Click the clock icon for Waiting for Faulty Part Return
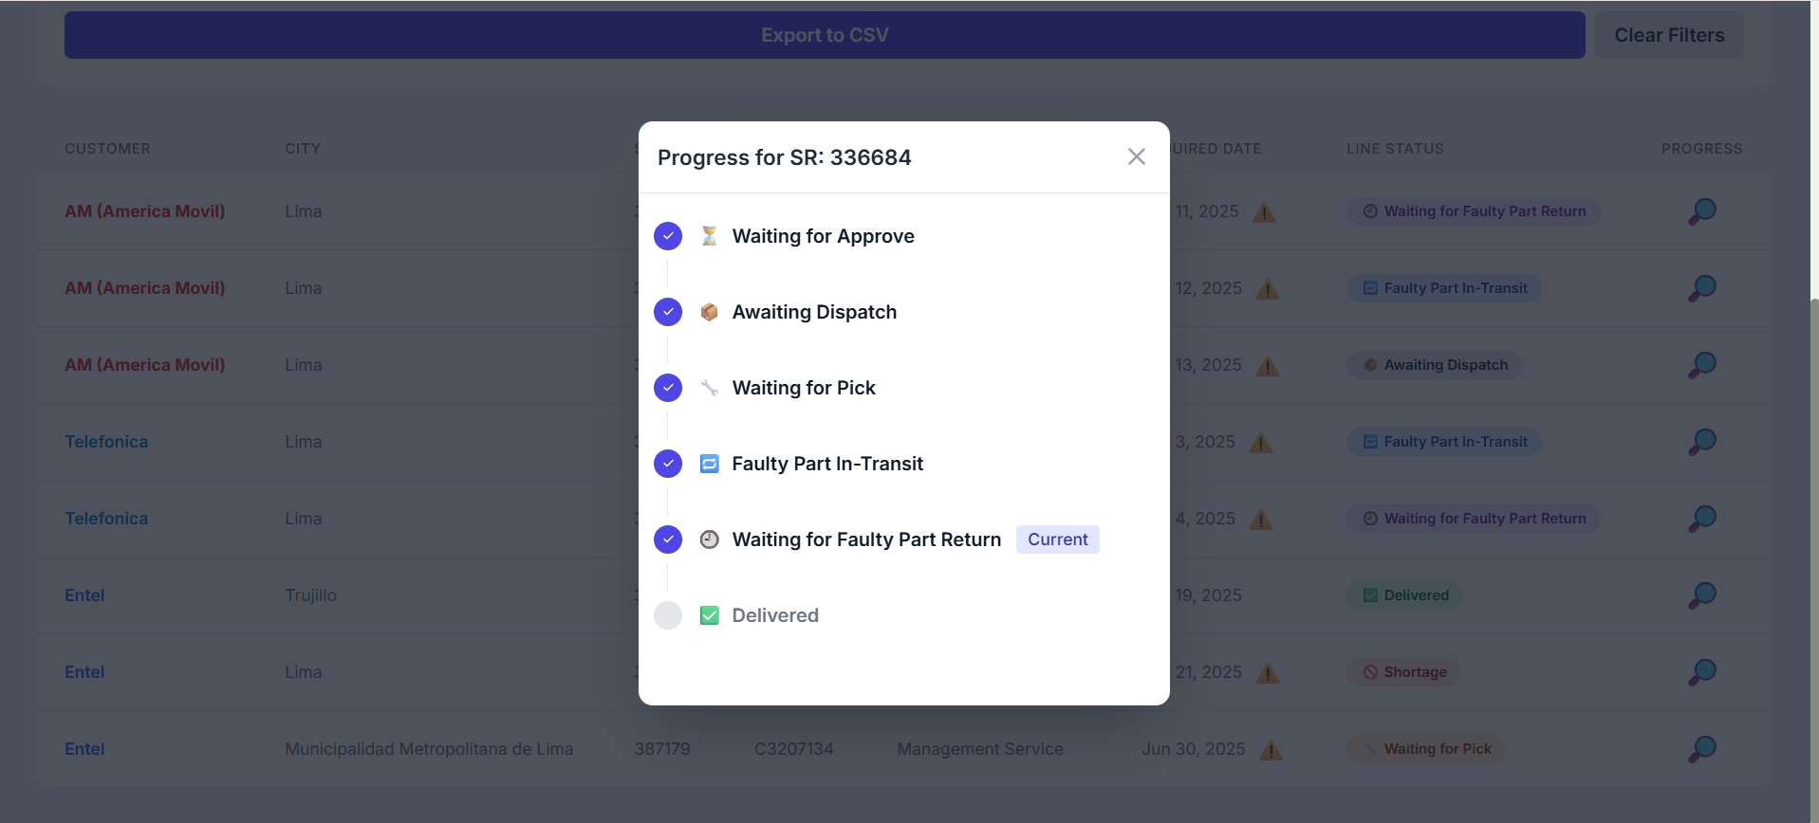The height and width of the screenshot is (823, 1819). coord(709,540)
